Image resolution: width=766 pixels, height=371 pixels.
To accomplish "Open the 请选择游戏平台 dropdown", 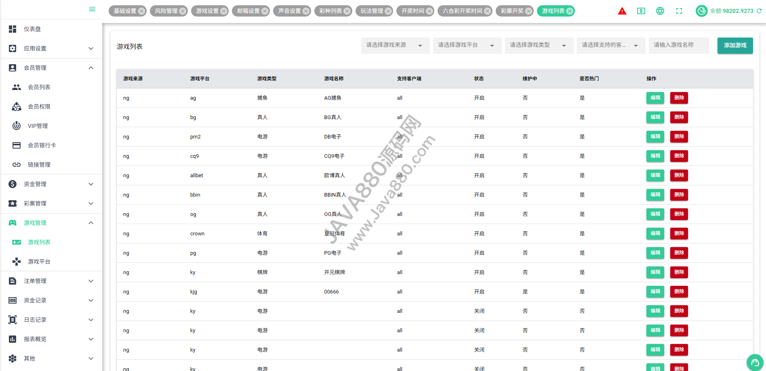I will (x=467, y=46).
